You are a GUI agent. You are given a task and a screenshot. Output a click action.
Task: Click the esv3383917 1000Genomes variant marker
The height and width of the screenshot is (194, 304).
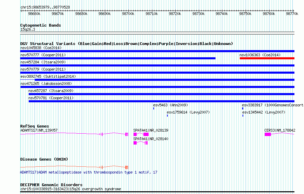(243, 108)
